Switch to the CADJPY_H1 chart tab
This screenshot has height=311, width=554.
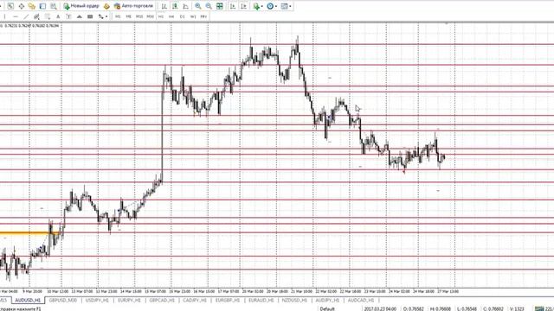point(195,300)
